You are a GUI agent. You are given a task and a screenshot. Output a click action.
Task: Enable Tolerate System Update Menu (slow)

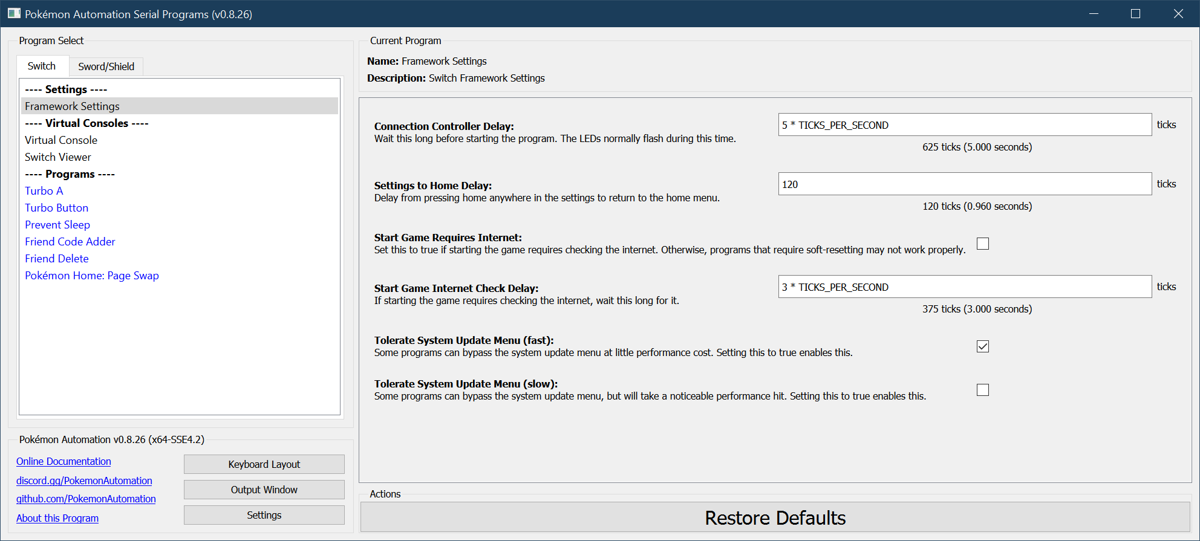pos(983,390)
